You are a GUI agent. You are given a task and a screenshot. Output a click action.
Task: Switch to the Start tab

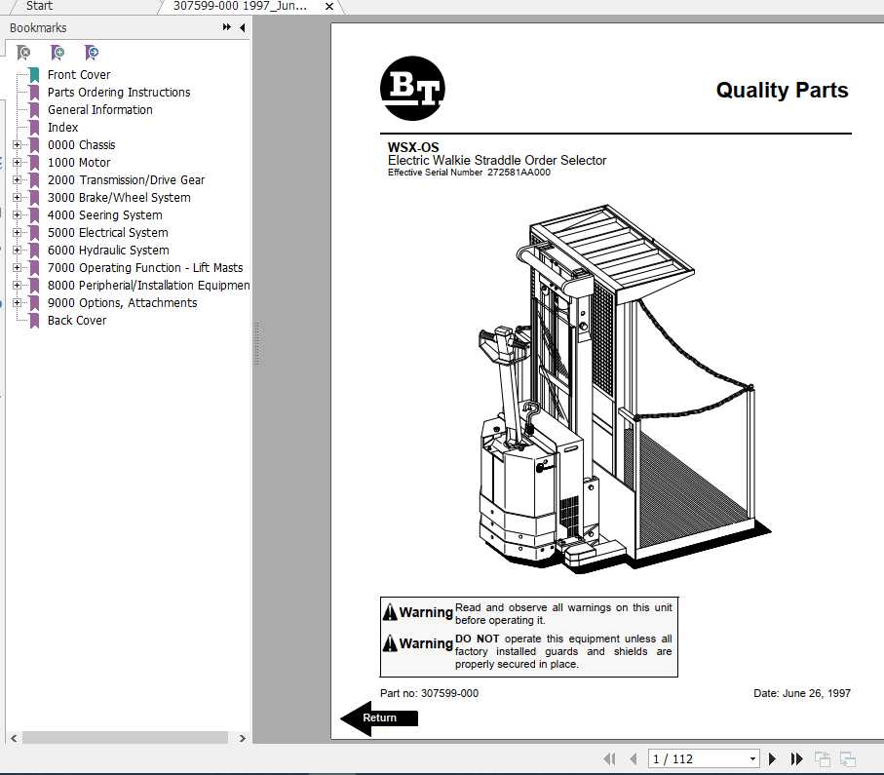38,6
